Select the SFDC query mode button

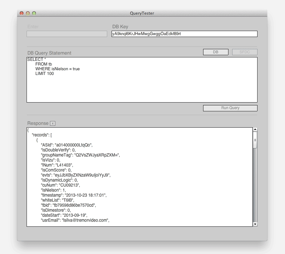(x=245, y=52)
